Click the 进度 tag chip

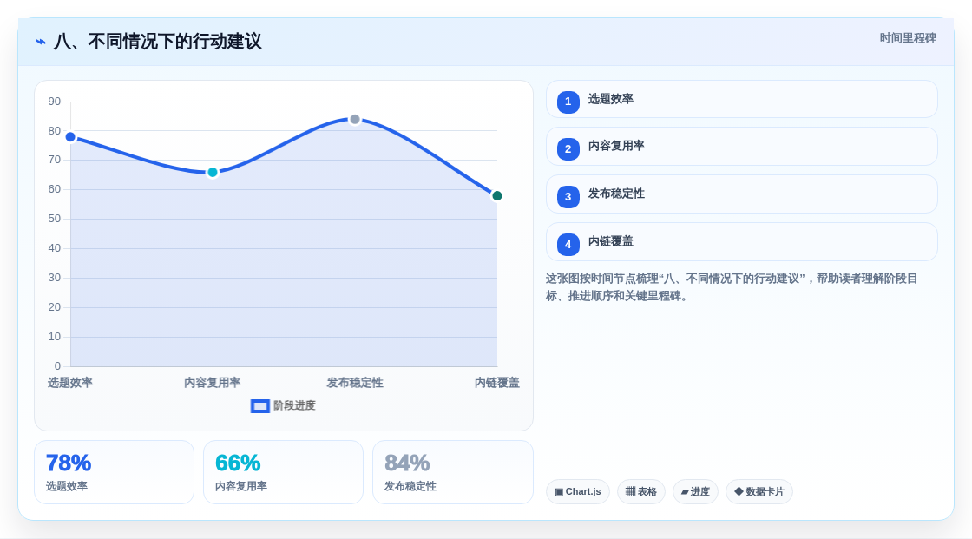(695, 492)
